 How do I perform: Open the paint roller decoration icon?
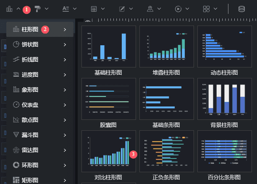pyautogui.click(x=37, y=9)
